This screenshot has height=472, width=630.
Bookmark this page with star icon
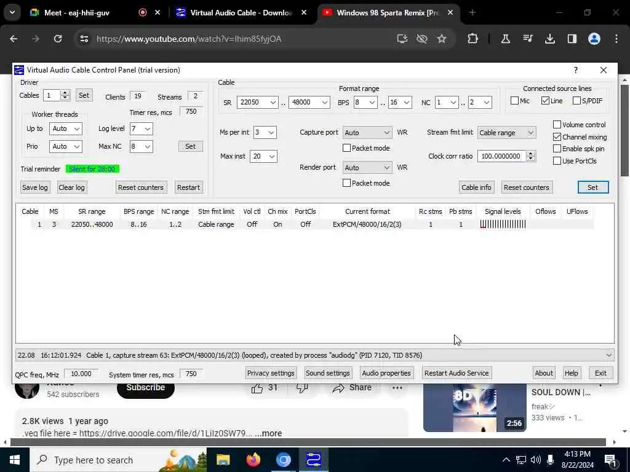[x=442, y=39]
